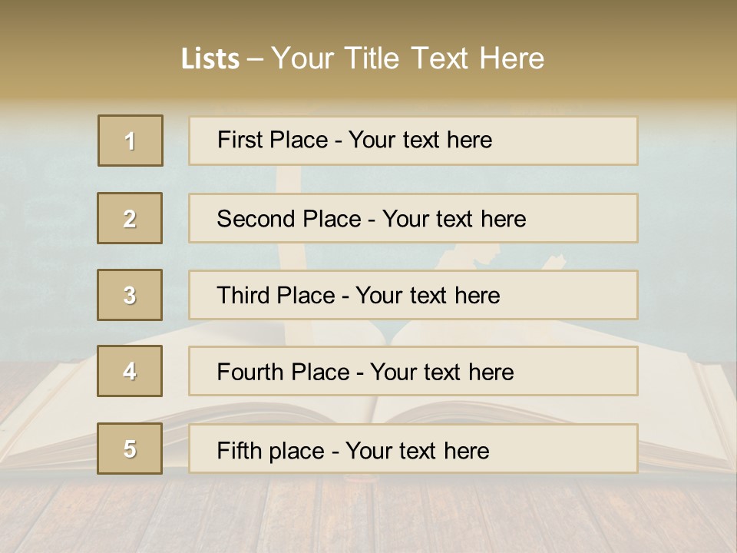Select the Fourth Place text bar

[413, 371]
